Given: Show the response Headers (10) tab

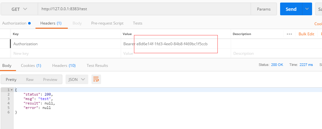Looking at the screenshot, I should tap(64, 66).
